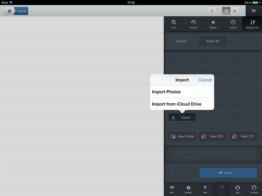Tap the Import arrow icon
This screenshot has height=196, width=262.
(173, 118)
